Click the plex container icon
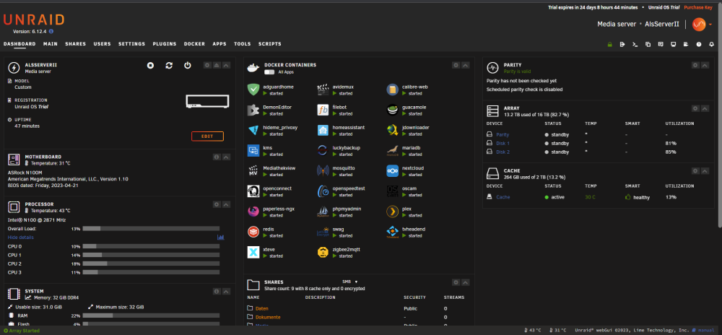This screenshot has height=335, width=722. click(392, 212)
